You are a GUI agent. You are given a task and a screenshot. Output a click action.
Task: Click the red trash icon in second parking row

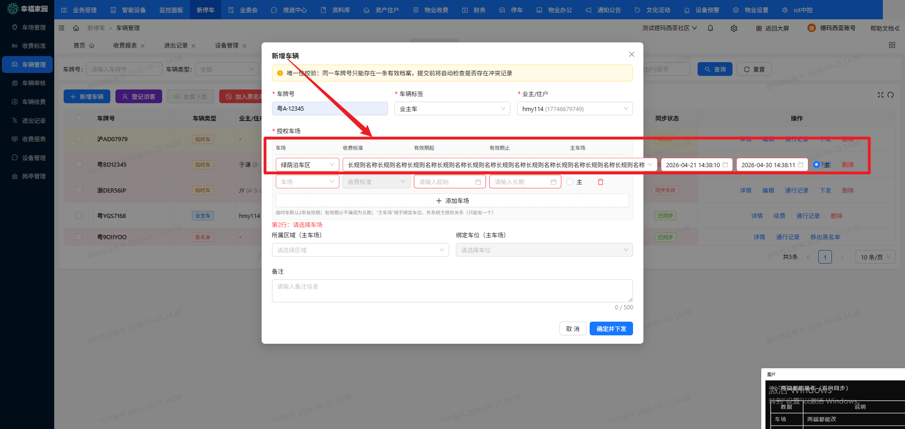click(601, 182)
